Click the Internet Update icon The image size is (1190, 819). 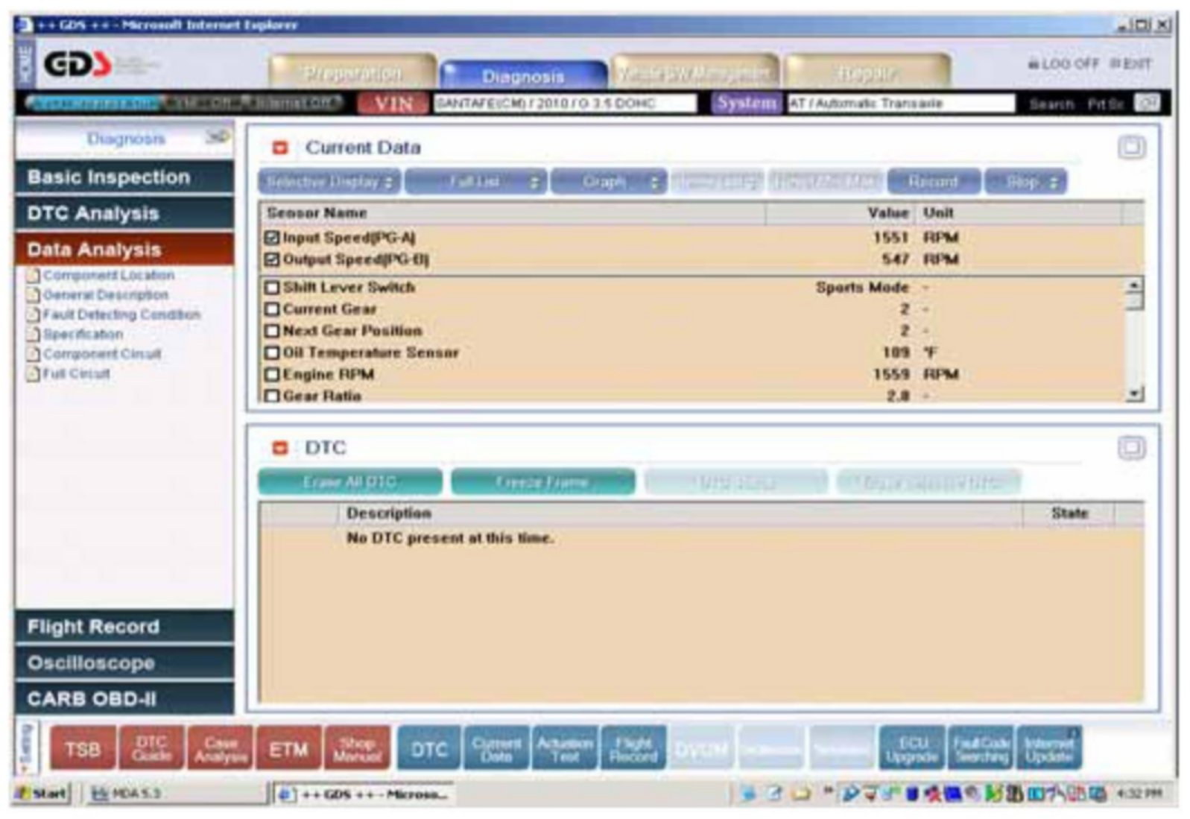coord(1048,748)
